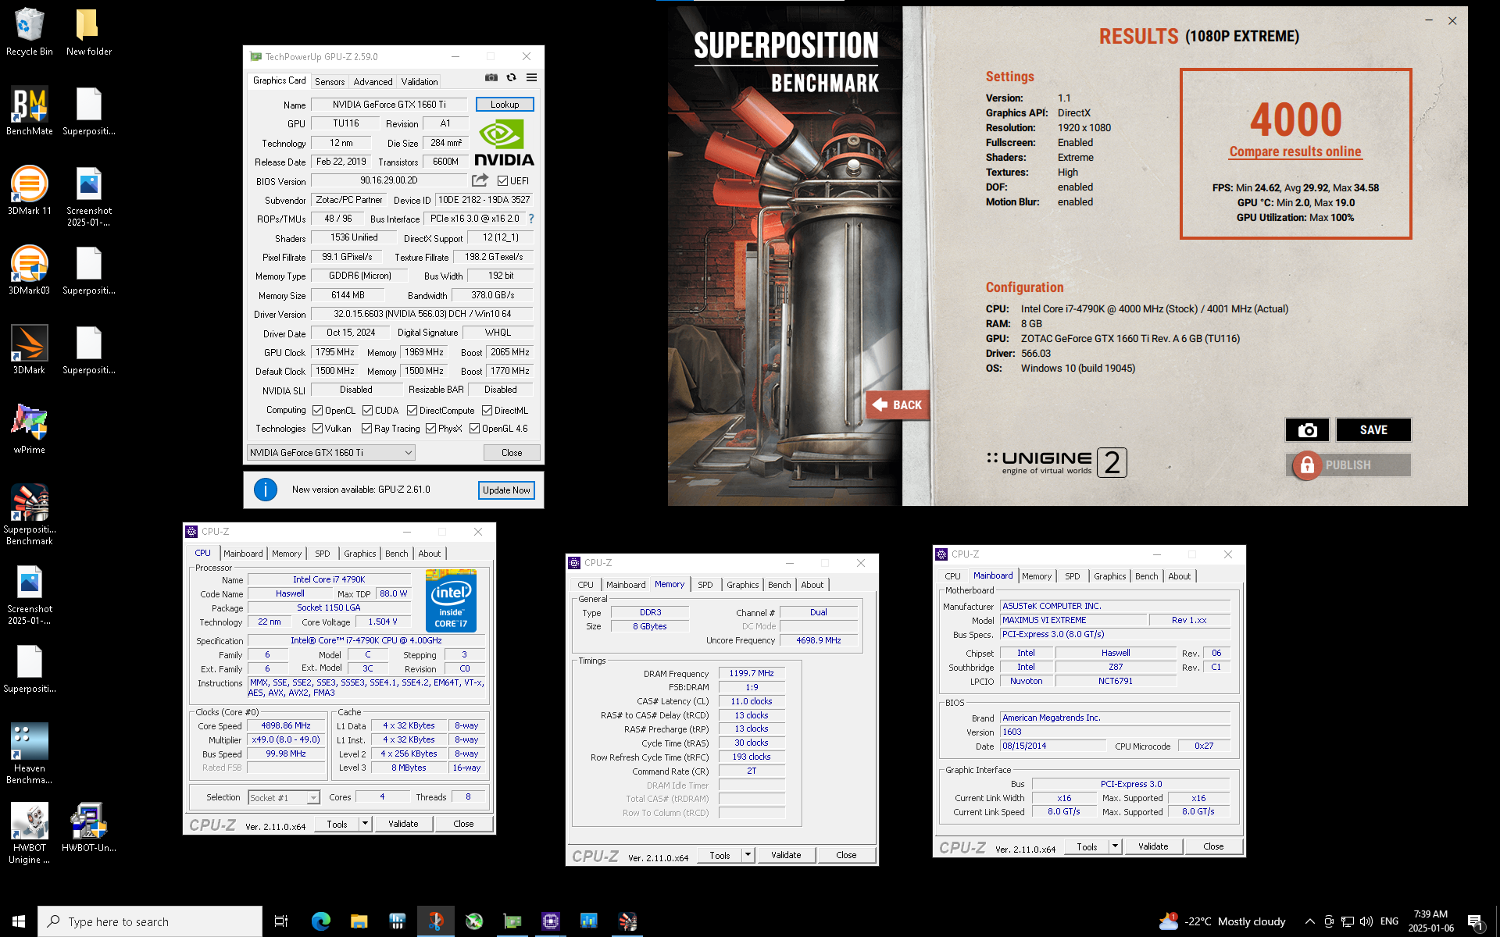Click the notification center icon
The width and height of the screenshot is (1500, 937).
coord(1475,921)
